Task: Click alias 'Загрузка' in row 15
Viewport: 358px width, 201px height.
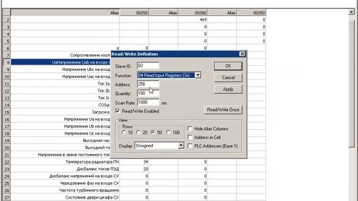Action: point(101,112)
